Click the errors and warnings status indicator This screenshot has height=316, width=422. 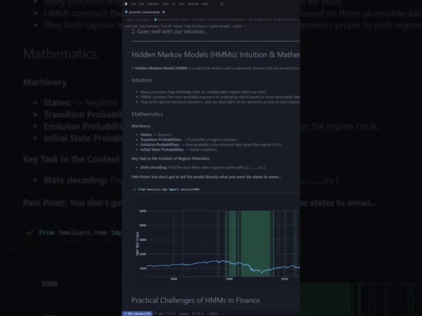pos(197,313)
